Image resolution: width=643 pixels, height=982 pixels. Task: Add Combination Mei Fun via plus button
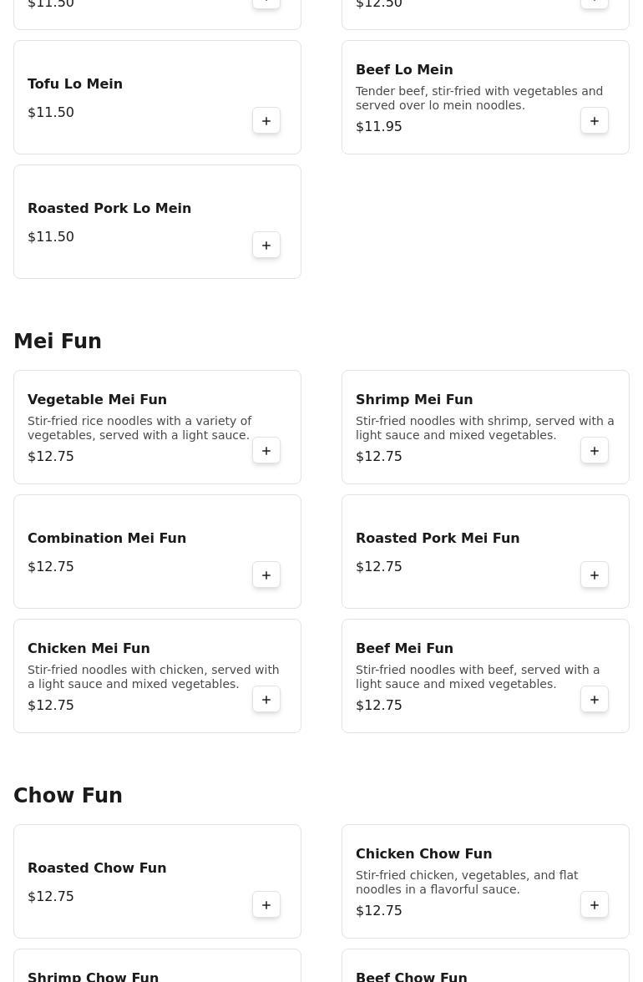click(266, 575)
